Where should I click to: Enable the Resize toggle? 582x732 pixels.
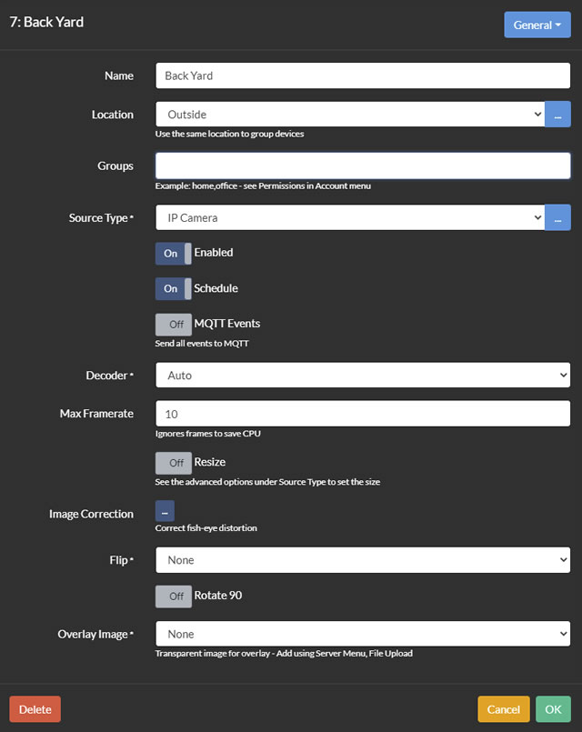pyautogui.click(x=174, y=463)
